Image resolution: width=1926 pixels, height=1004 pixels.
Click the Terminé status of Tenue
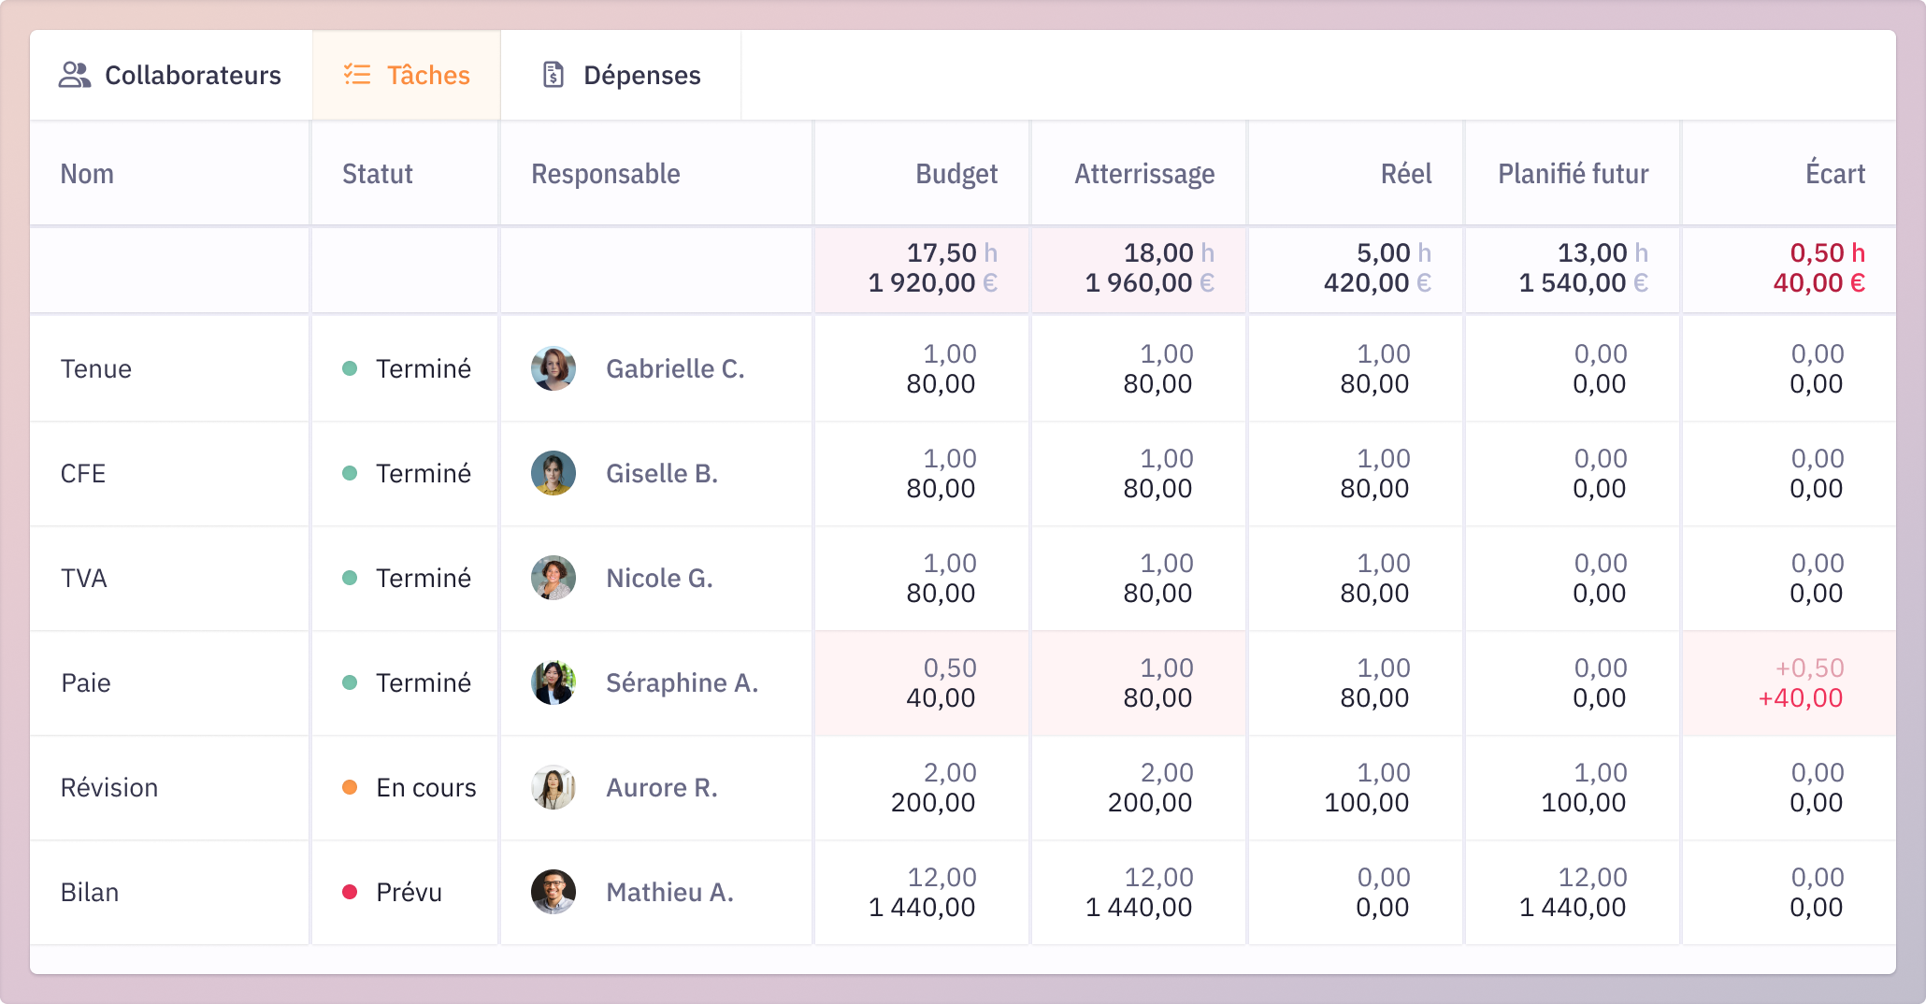[x=424, y=368]
